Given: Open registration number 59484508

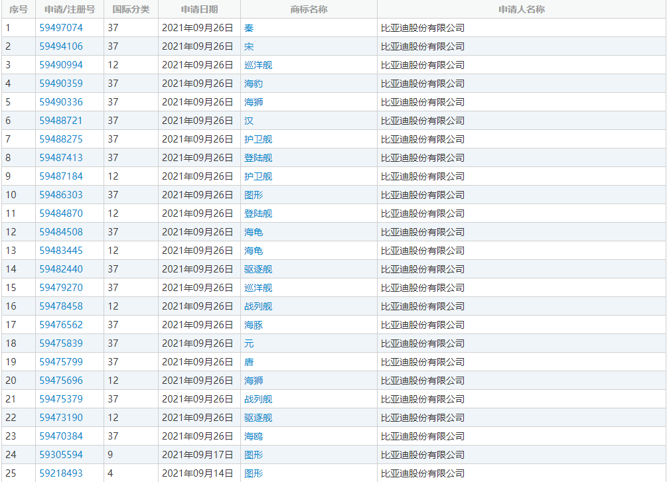Looking at the screenshot, I should 61,232.
